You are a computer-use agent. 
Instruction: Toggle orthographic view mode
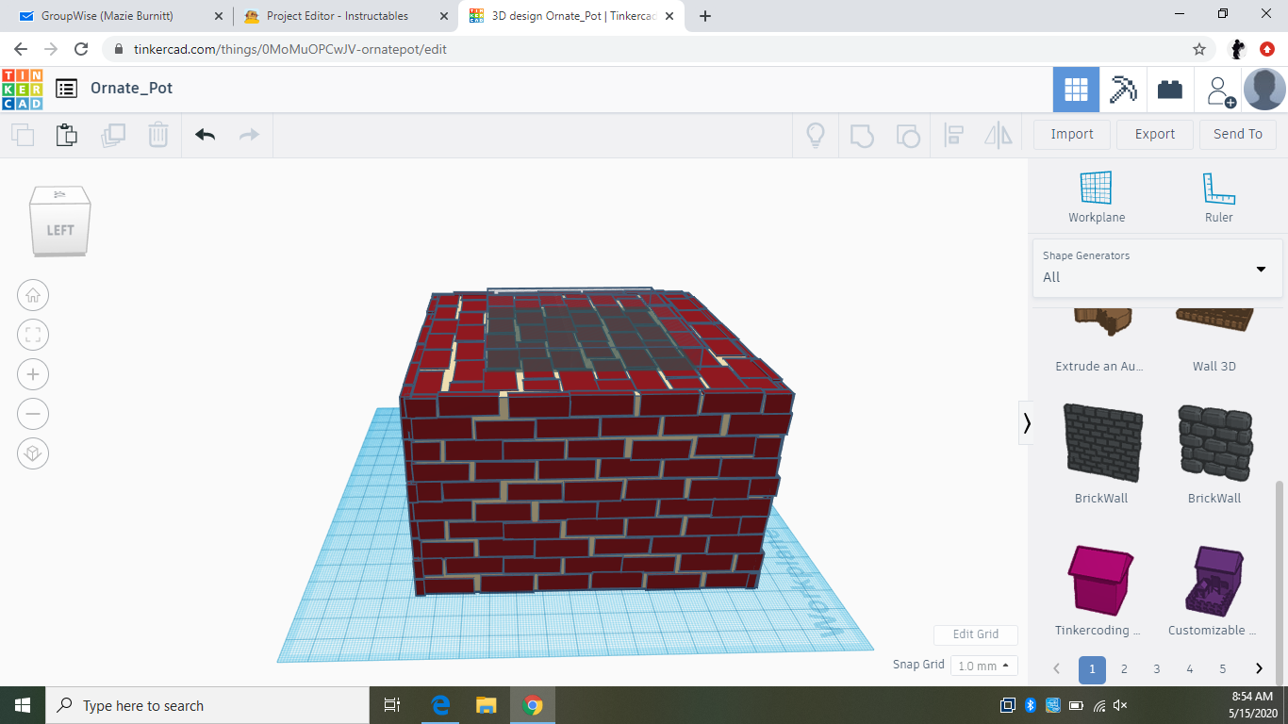pos(33,453)
